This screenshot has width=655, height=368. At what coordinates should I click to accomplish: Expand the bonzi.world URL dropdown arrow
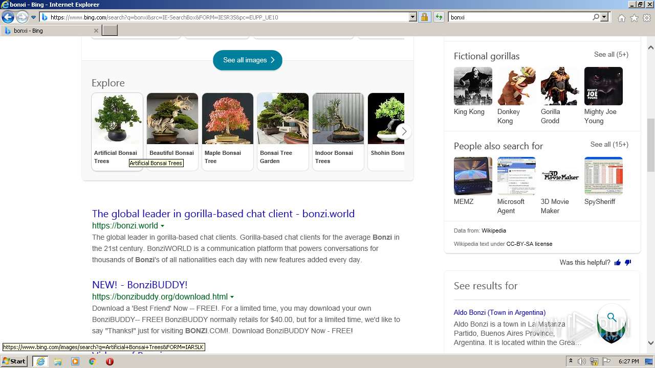point(162,226)
